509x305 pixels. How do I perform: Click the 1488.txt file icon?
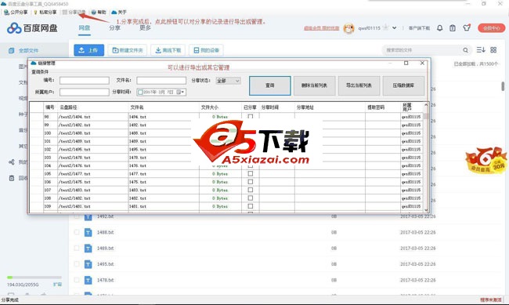88,232
